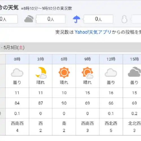Click the 5月3日(土) date header bar
Screen dimensions: 141x141
pos(70,47)
